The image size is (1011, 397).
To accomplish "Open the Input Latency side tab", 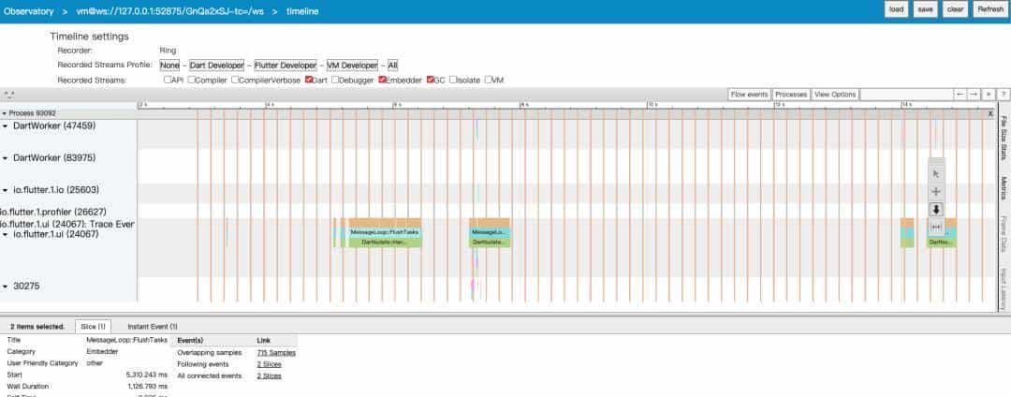I will (1004, 288).
